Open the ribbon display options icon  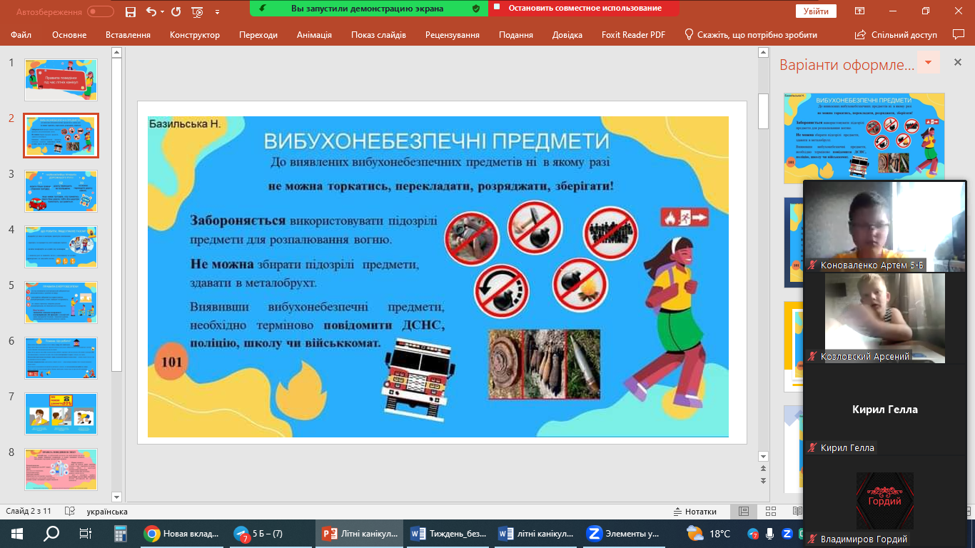point(860,11)
